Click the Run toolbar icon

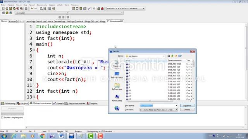point(77,8)
